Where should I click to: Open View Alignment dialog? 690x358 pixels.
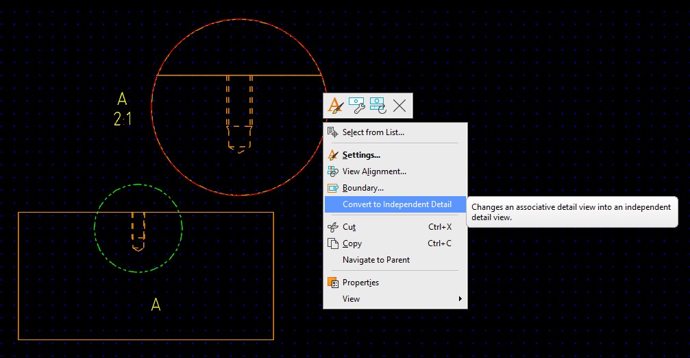[x=395, y=171]
